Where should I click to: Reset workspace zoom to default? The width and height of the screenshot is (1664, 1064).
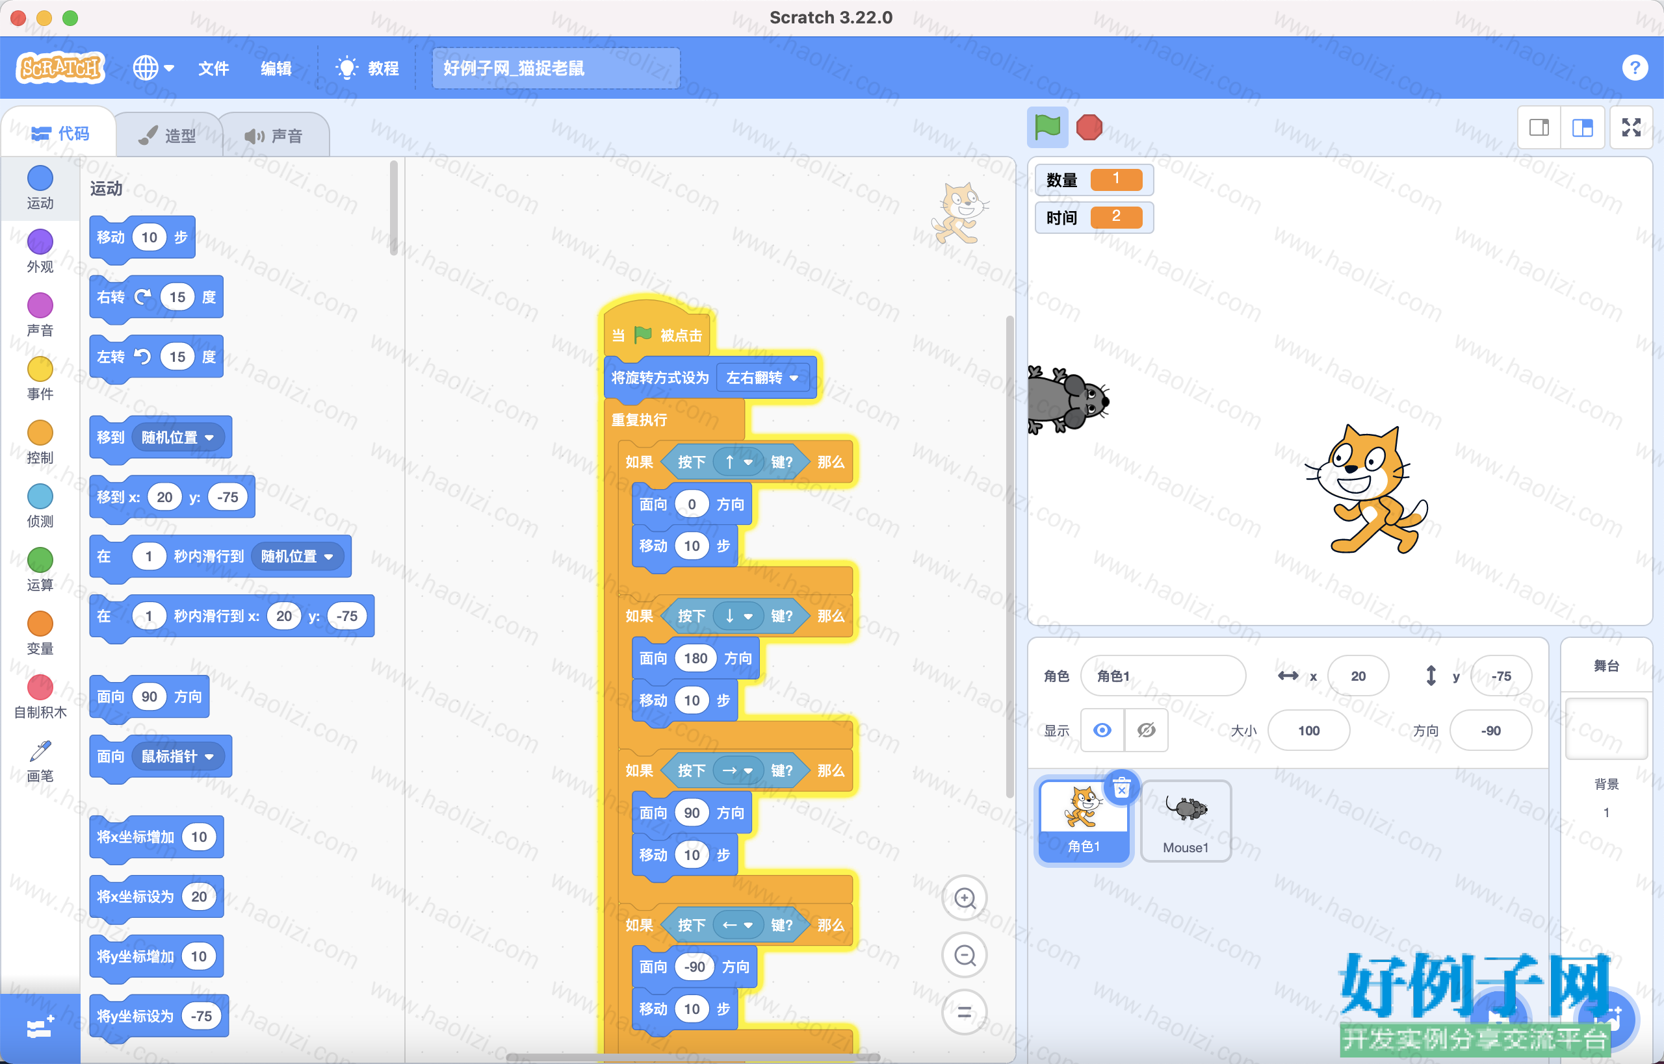tap(965, 1013)
